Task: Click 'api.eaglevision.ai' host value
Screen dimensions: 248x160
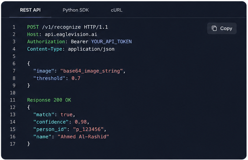Action: tap(71, 34)
